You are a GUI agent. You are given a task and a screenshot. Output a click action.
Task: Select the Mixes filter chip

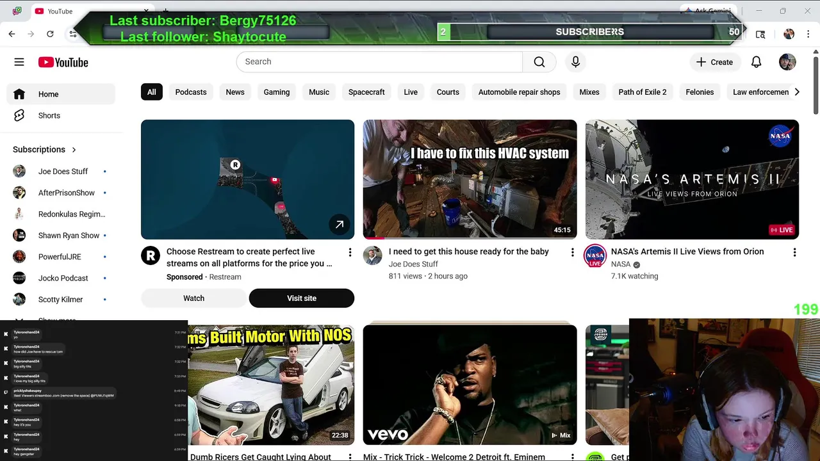(x=589, y=92)
